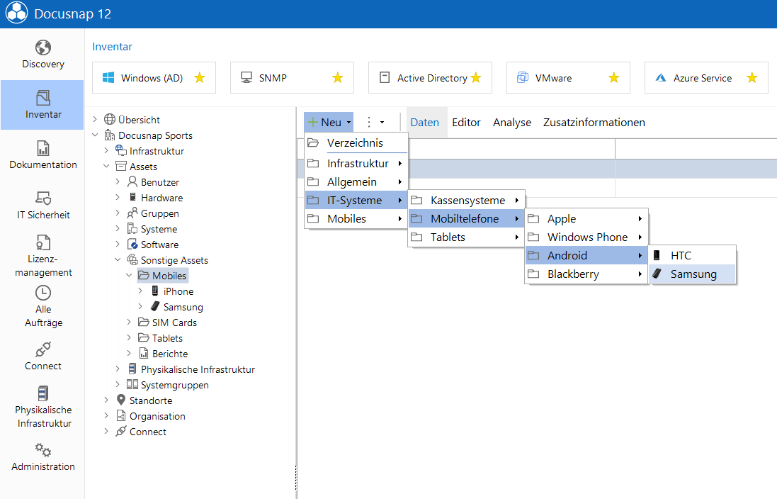Image resolution: width=777 pixels, height=499 pixels.
Task: Open the three-dots more options dropdown
Action: click(375, 122)
